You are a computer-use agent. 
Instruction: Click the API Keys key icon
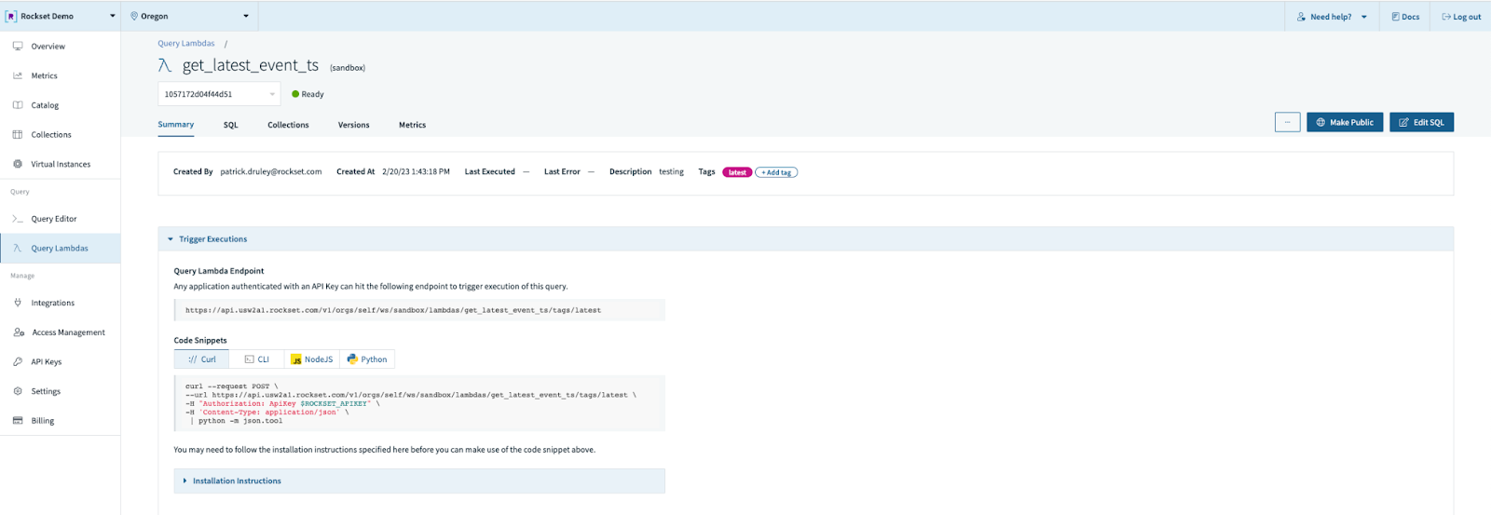tap(18, 361)
